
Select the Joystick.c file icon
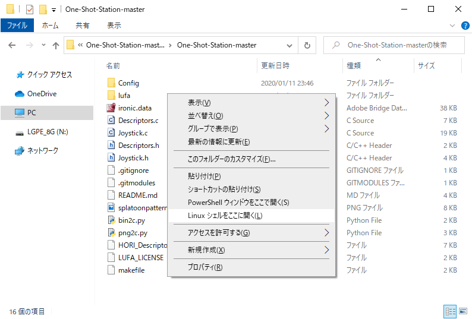point(111,132)
